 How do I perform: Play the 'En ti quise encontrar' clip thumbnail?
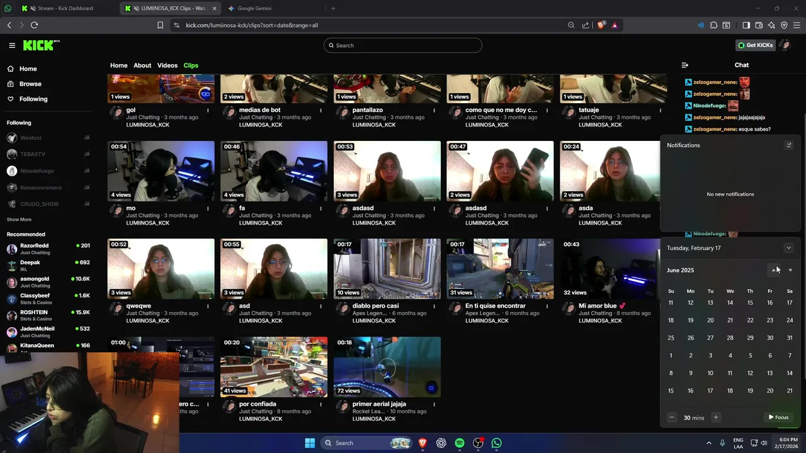pyautogui.click(x=500, y=269)
